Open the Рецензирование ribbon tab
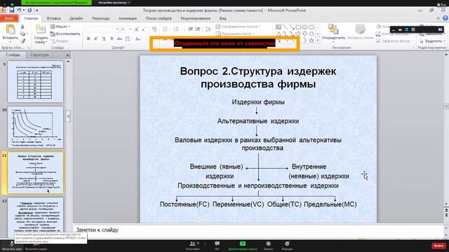This screenshot has width=449, height=252. tap(195, 18)
